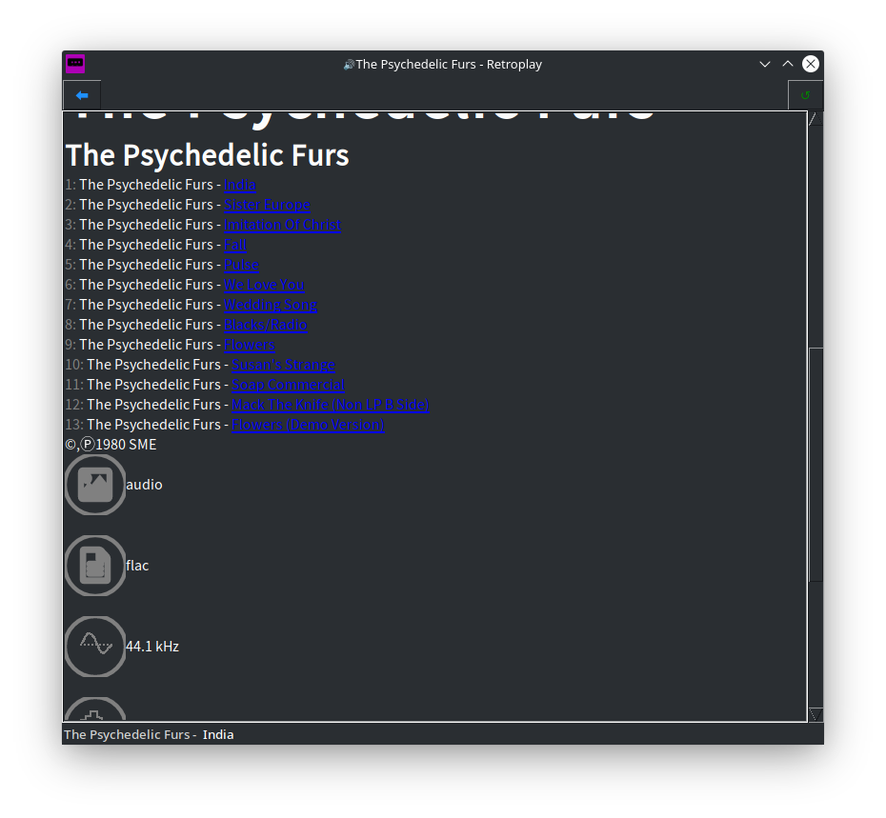Screen dimensions: 886x818
Task: Click the scrollbar up arrow
Action: click(816, 119)
